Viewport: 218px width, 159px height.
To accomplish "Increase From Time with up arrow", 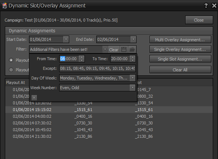I will (82, 57).
